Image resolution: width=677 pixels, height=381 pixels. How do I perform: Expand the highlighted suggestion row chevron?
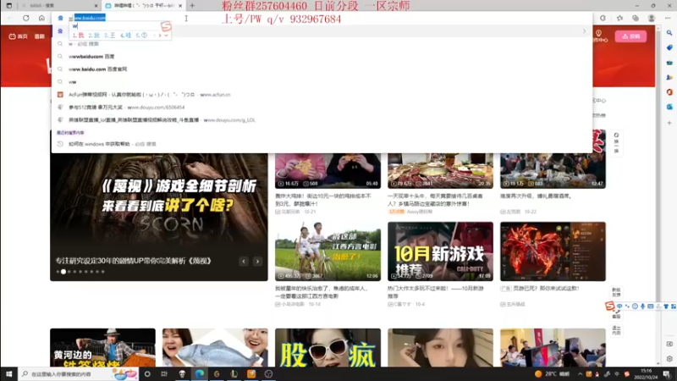(x=584, y=31)
